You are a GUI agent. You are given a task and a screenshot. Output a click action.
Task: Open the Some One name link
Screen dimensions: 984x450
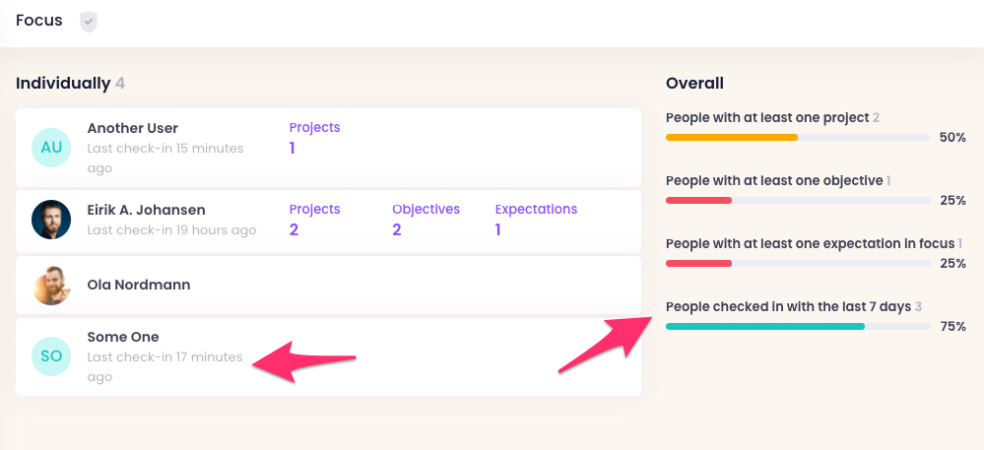[123, 337]
